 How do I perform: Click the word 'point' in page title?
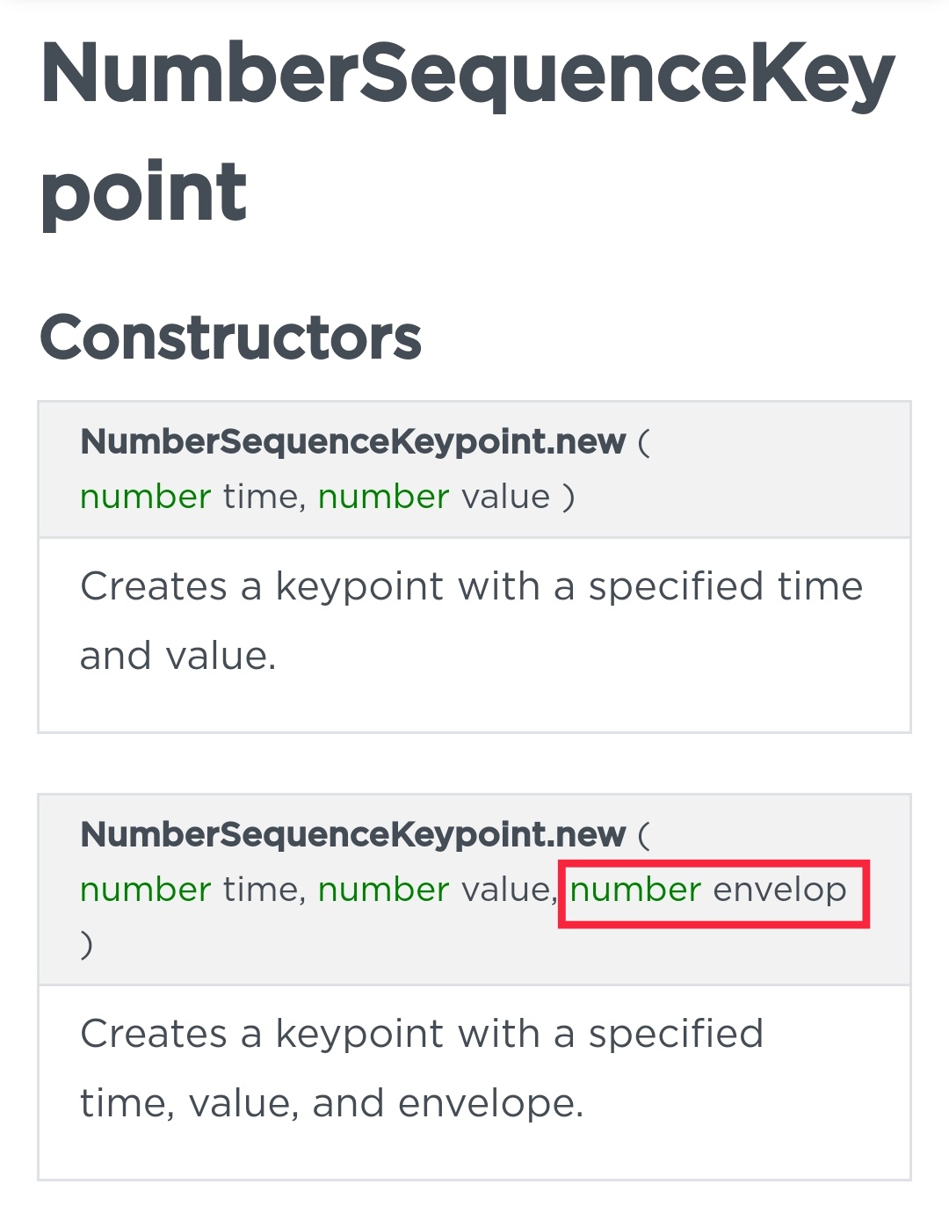(144, 193)
